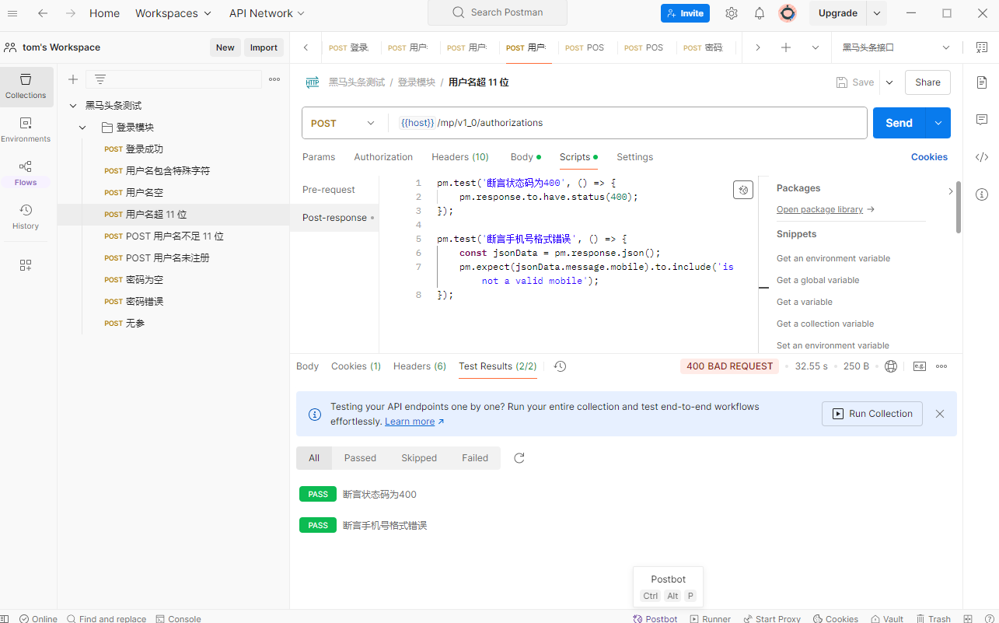Create a new collection with the plus icon
Screen dimensions: 999x623
(x=73, y=79)
